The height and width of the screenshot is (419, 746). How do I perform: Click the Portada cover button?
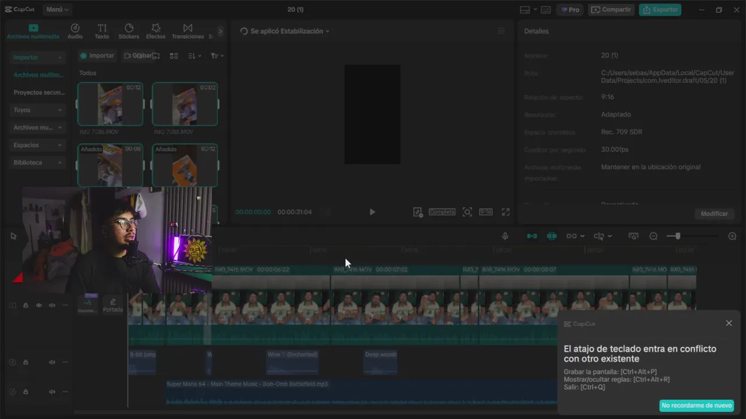(113, 306)
